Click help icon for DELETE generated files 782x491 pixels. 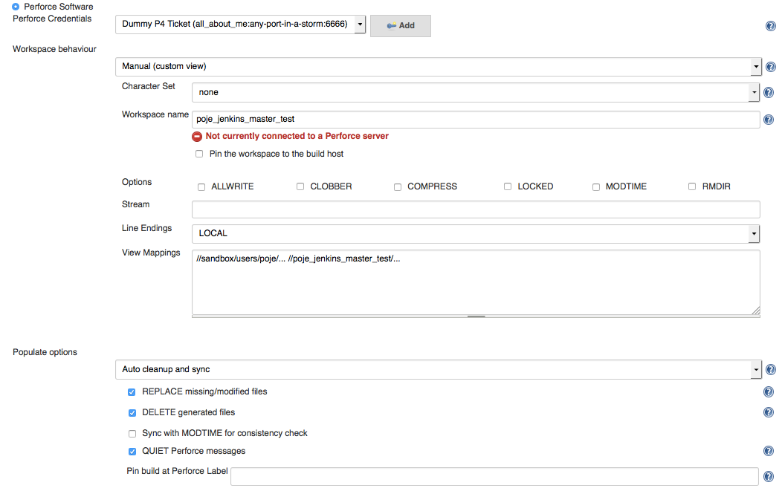point(769,413)
